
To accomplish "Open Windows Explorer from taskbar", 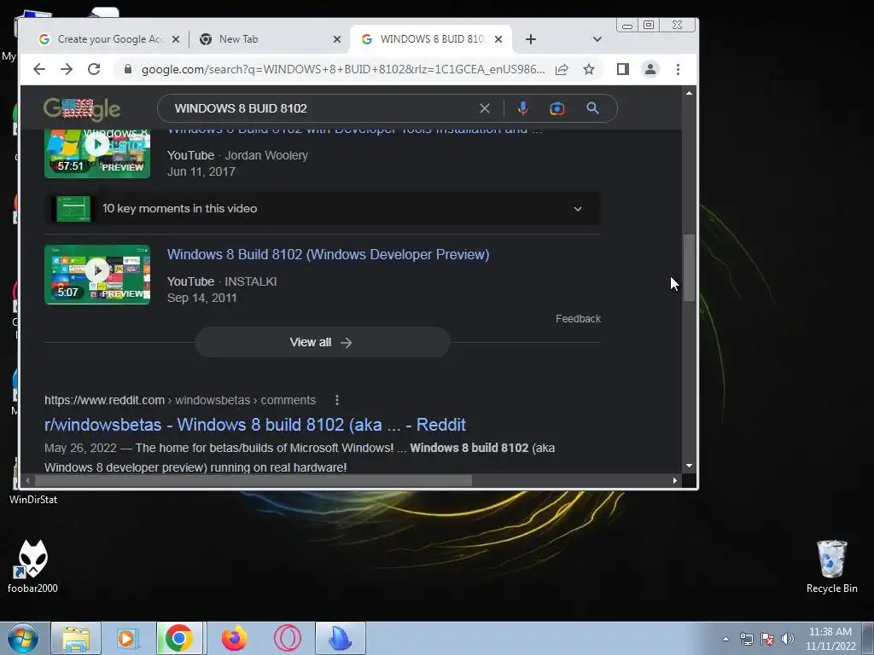I will (76, 638).
